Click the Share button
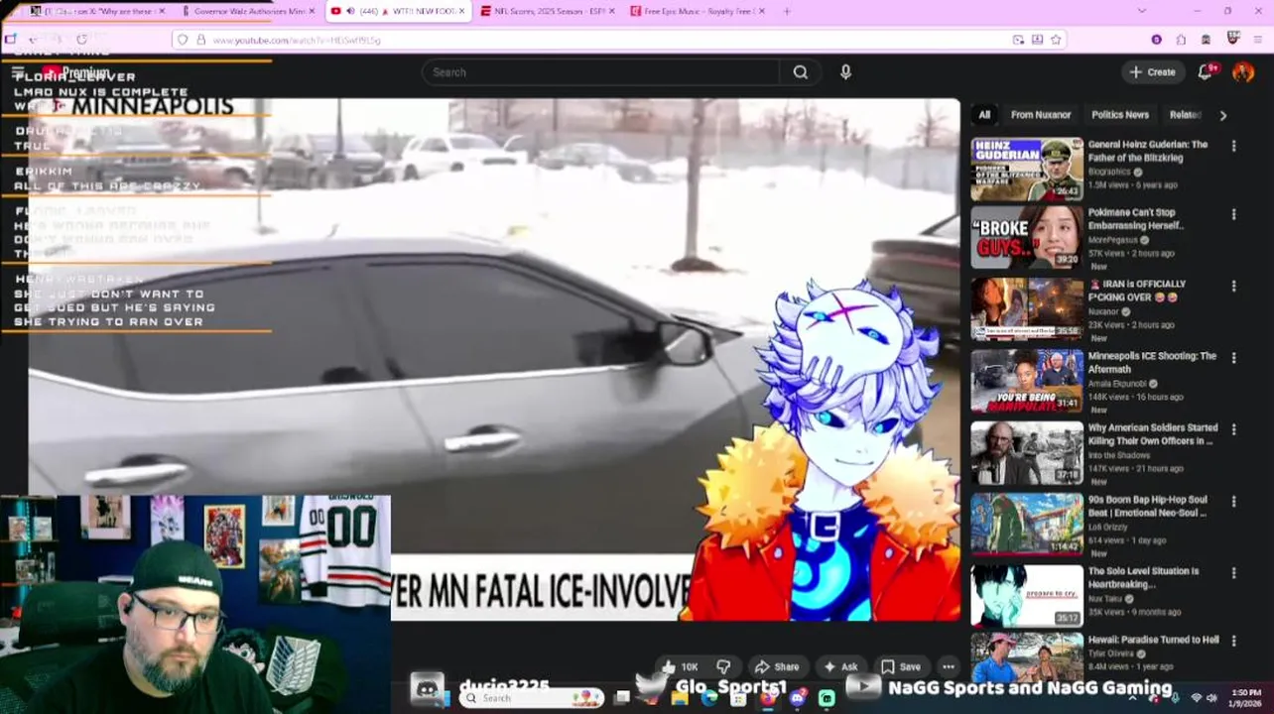1274x714 pixels. coord(777,666)
